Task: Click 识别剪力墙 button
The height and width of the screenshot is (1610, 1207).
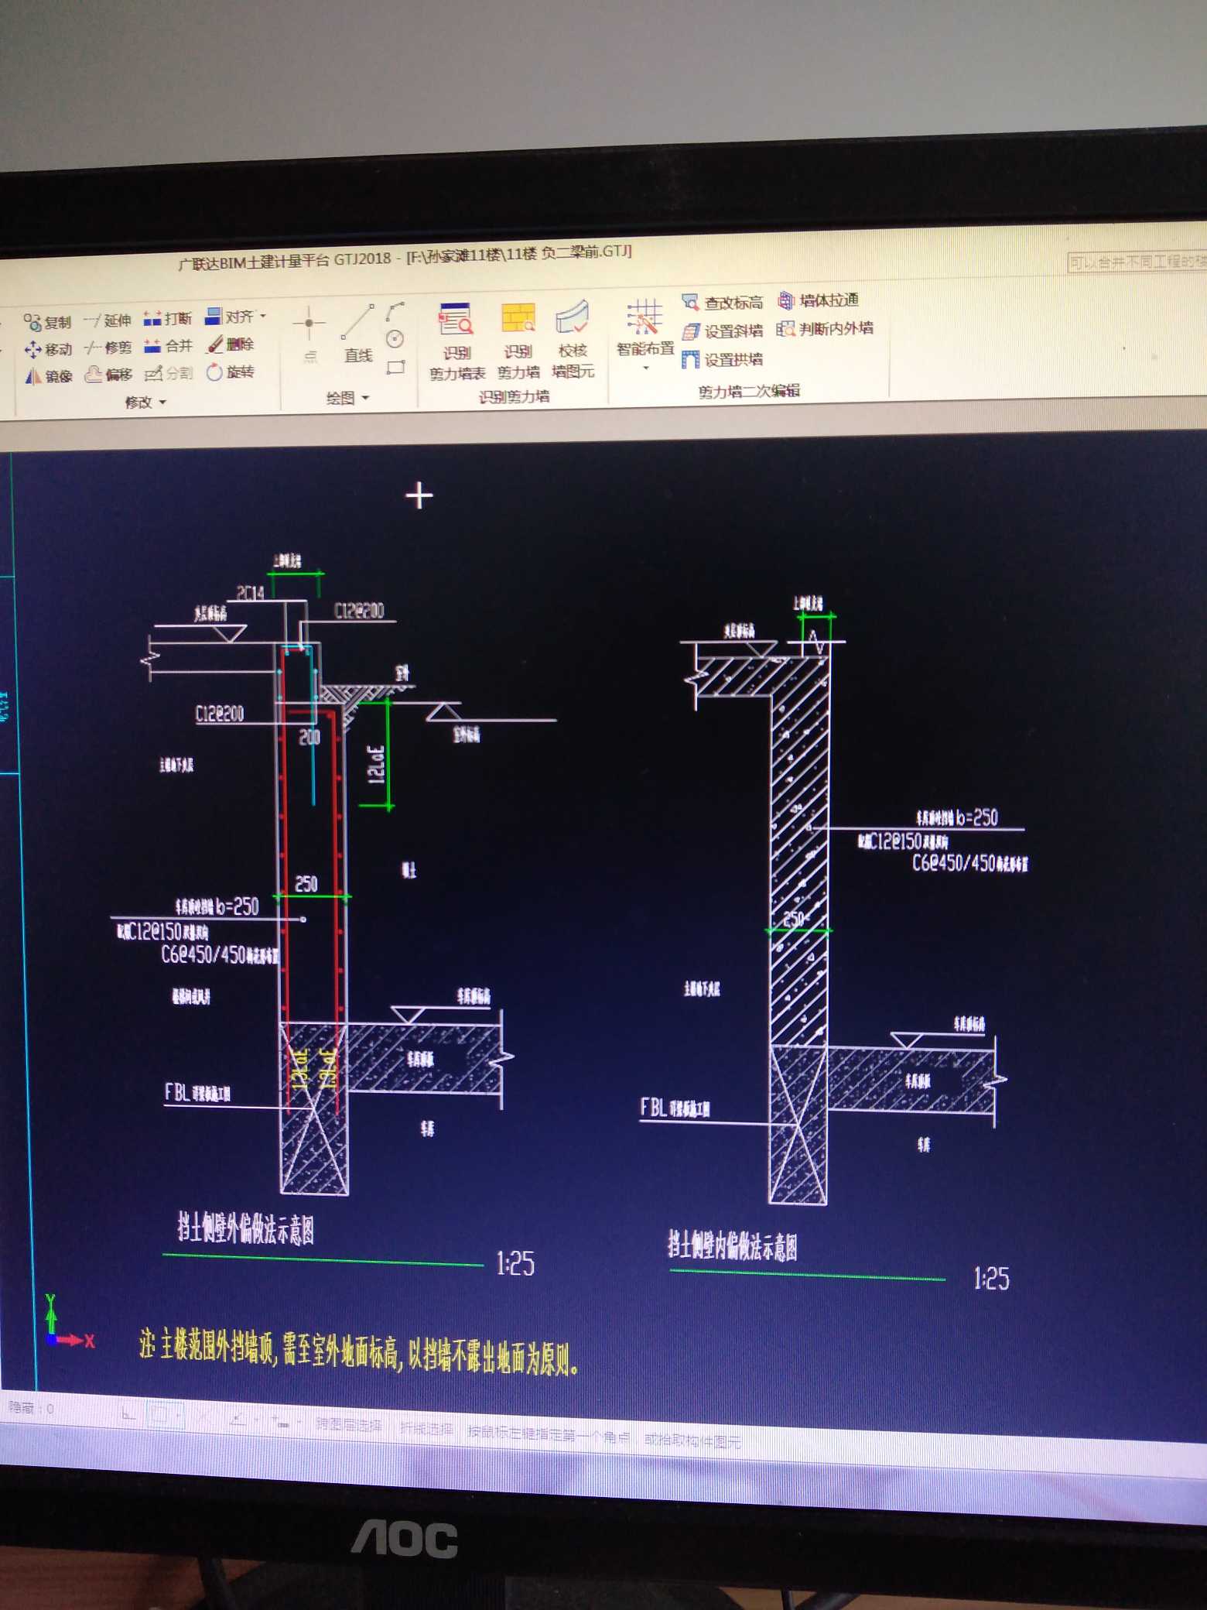Action: tap(518, 341)
